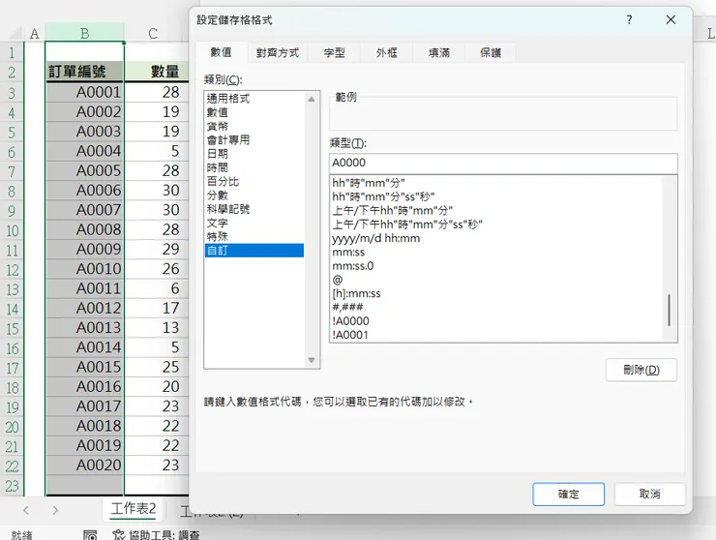Close the format cells dialog
The width and height of the screenshot is (716, 540).
pyautogui.click(x=671, y=19)
